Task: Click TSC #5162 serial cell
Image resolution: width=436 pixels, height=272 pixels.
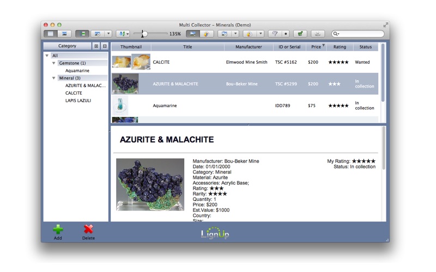Action: point(286,62)
